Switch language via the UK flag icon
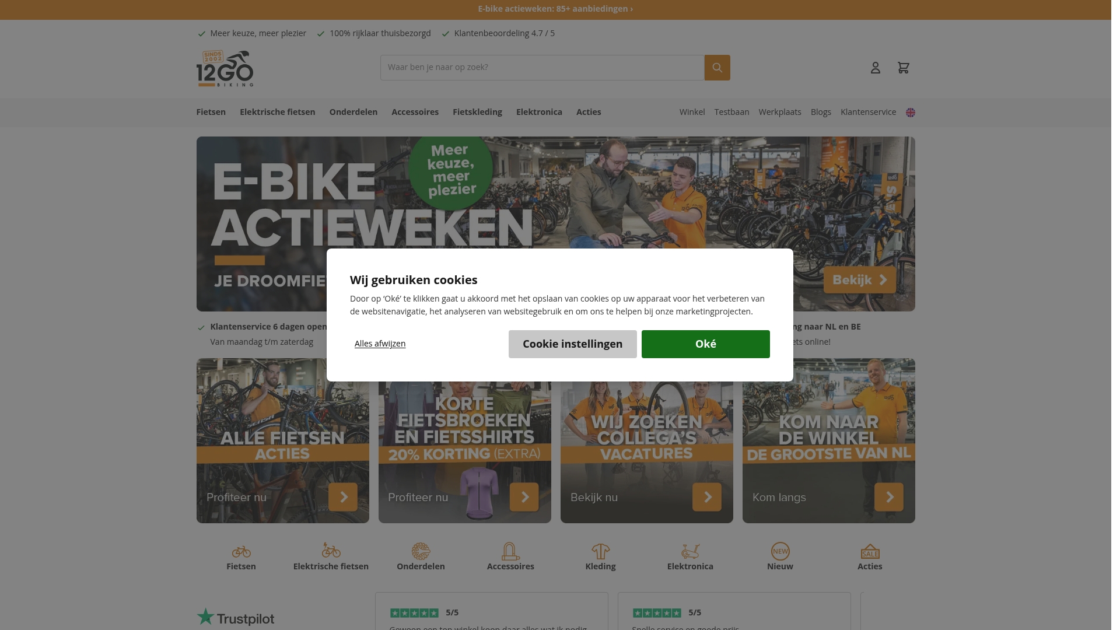The image size is (1120, 630). pyautogui.click(x=910, y=113)
